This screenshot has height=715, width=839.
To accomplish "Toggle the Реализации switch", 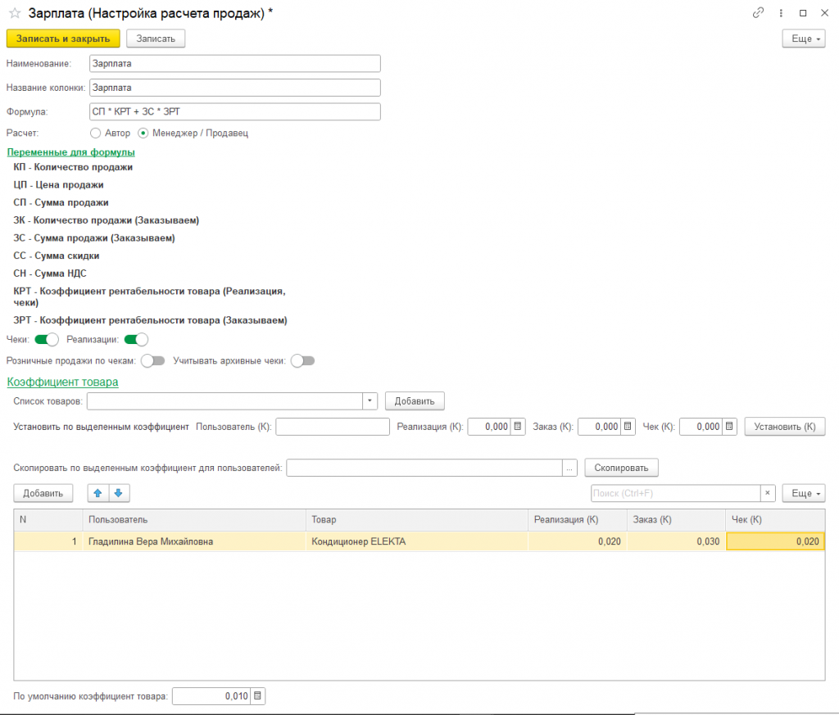I will coord(136,340).
